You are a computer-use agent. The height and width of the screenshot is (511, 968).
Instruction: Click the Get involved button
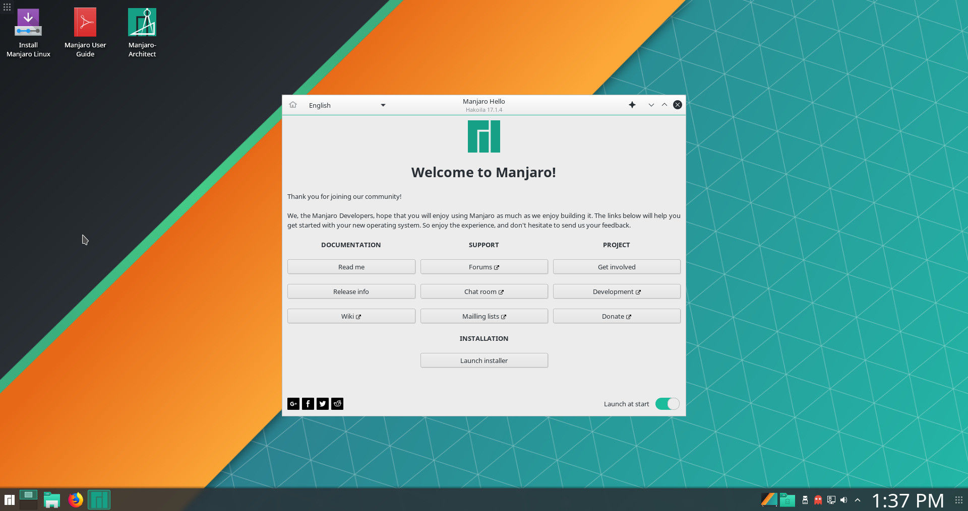coord(617,267)
